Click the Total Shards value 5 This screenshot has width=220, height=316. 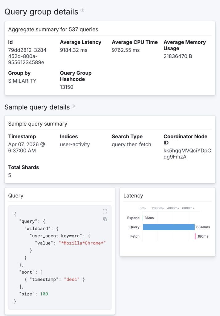point(10,175)
